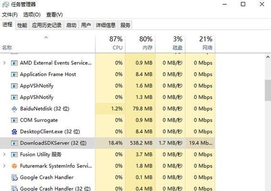Click the Google Crash Handler icon
Viewport: 271px width, 191px height.
tap(14, 177)
